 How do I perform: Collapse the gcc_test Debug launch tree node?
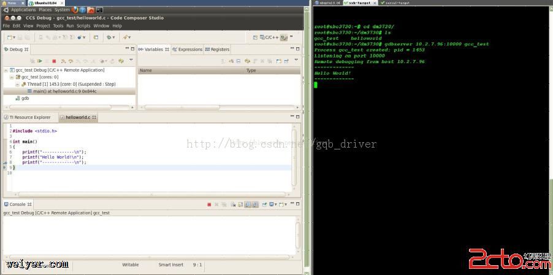tap(6, 70)
